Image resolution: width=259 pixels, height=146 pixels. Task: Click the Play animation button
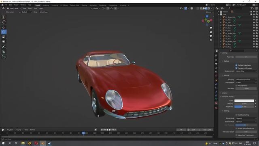coord(110,130)
